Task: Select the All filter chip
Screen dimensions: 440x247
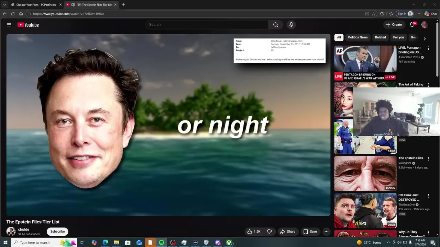Action: 339,37
